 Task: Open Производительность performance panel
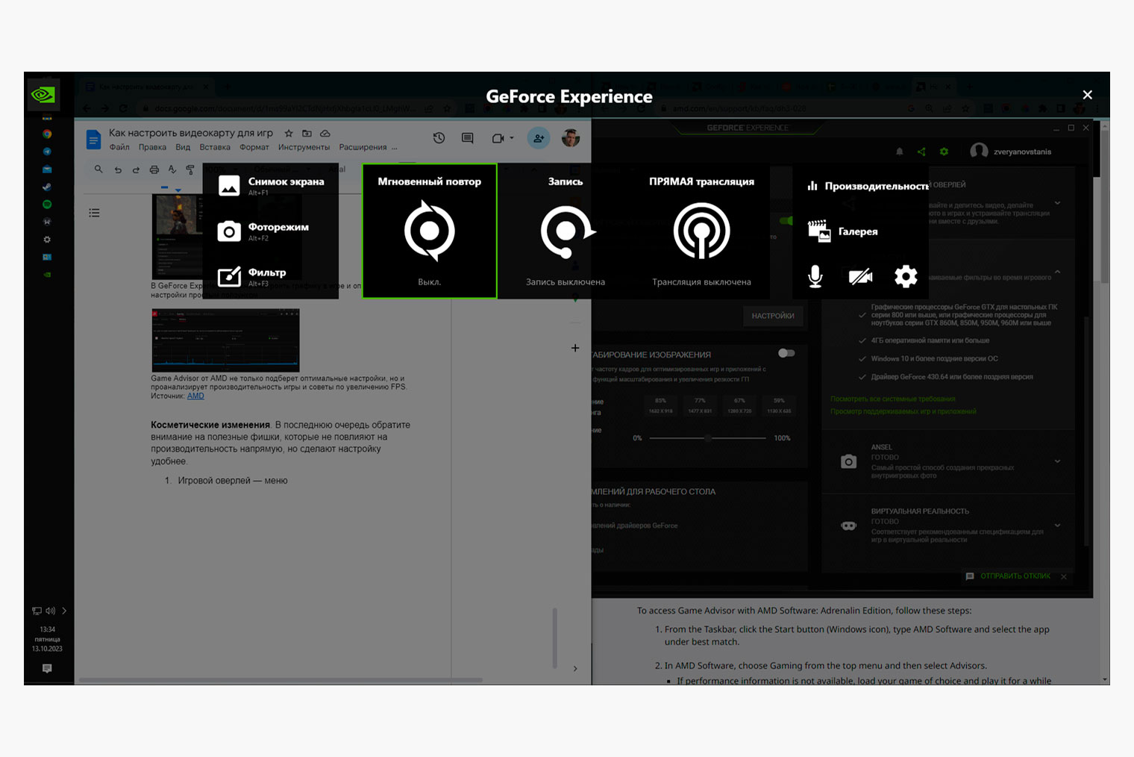click(867, 186)
